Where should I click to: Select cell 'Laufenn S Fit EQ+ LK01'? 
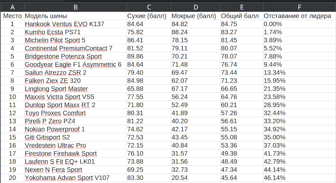[x=76, y=162]
